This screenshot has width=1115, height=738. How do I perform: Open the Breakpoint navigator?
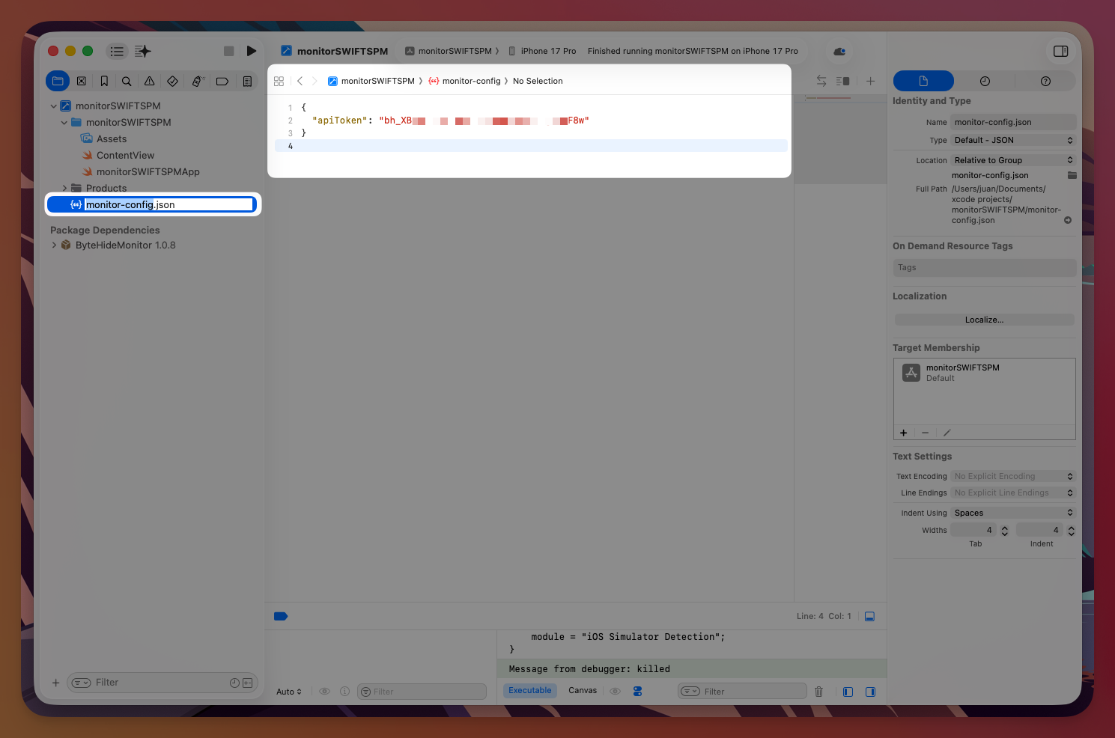coord(222,81)
